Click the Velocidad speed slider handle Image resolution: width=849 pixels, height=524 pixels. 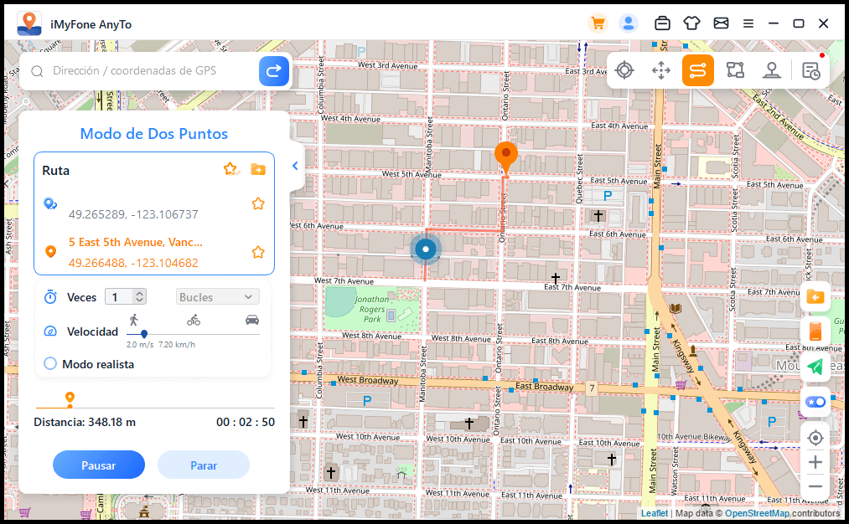click(144, 334)
